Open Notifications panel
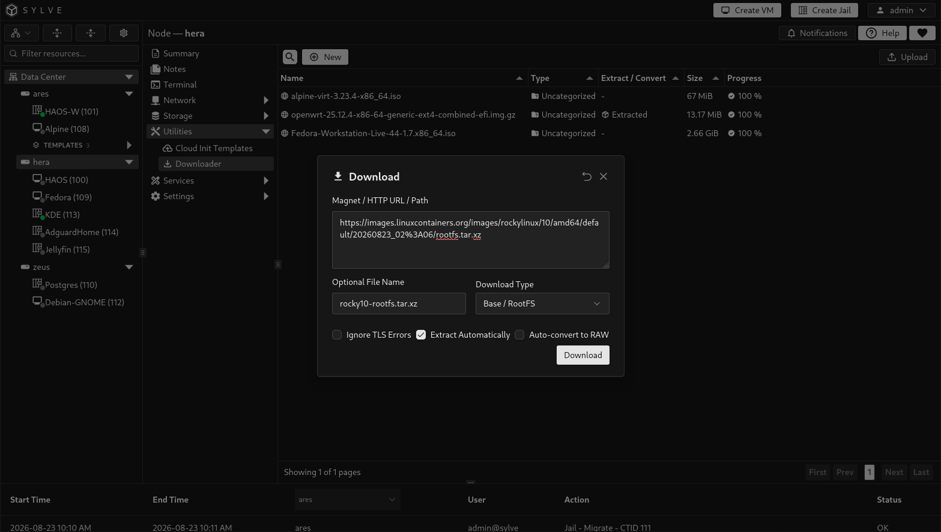The width and height of the screenshot is (941, 532). (x=817, y=33)
